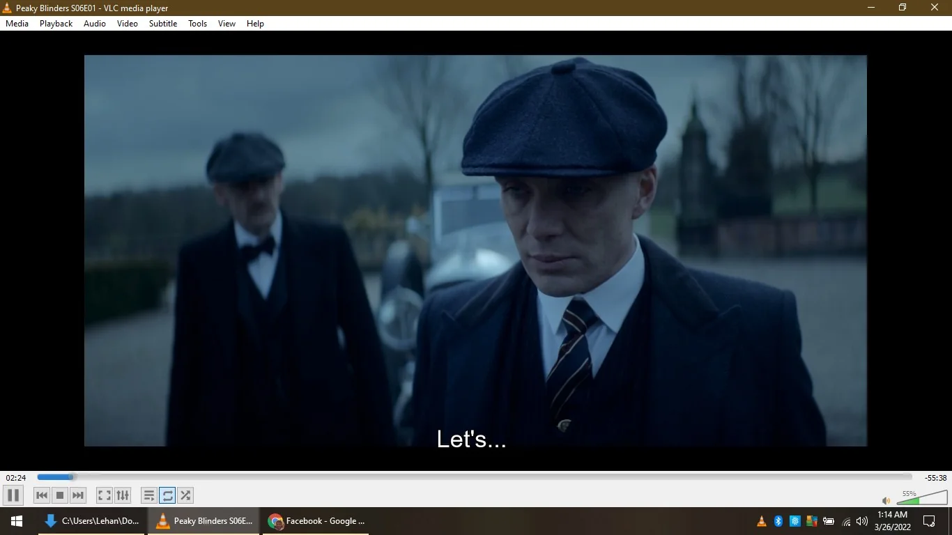Check the battery status in the tray
The width and height of the screenshot is (952, 535).
pos(829,521)
